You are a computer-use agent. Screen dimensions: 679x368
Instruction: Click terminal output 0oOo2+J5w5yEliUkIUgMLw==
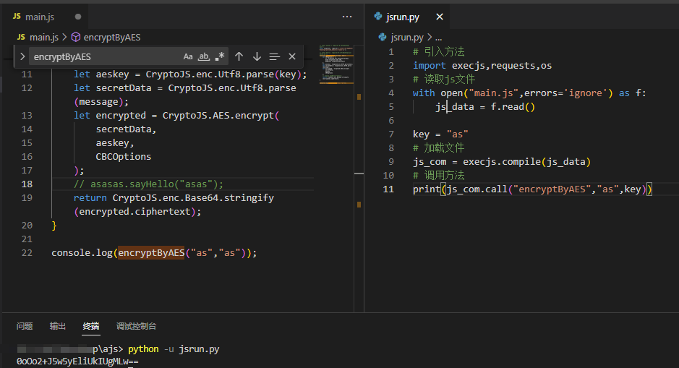[x=77, y=361]
